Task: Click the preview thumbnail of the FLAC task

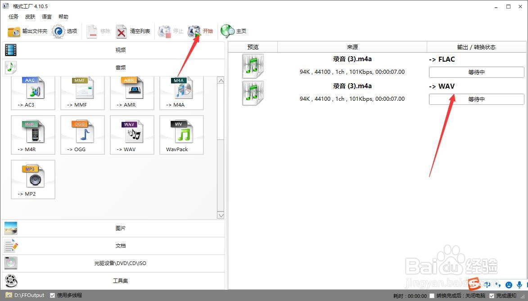Action: coord(253,66)
